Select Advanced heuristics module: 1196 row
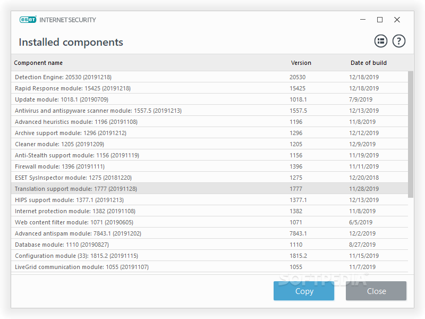Viewport: 425px width, 319px height. pyautogui.click(x=209, y=122)
